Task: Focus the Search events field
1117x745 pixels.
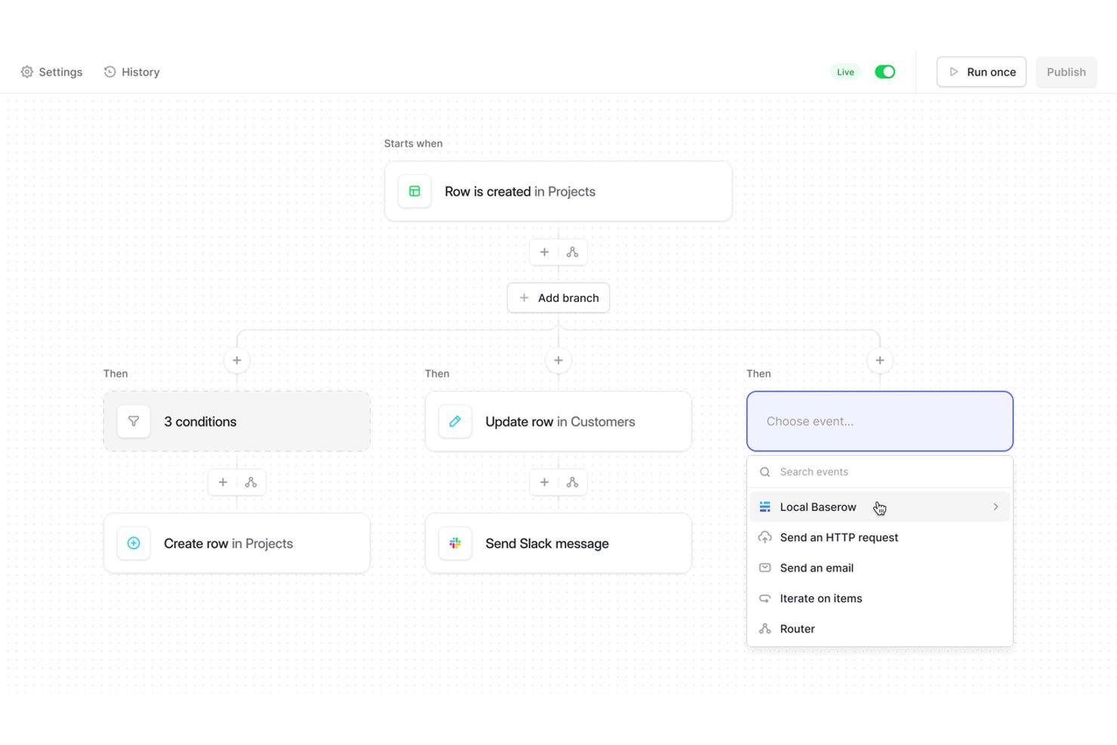Action: pos(880,472)
